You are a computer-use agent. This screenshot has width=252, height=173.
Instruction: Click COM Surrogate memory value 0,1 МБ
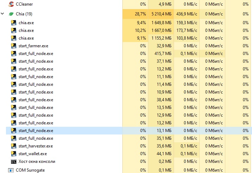click(165, 170)
